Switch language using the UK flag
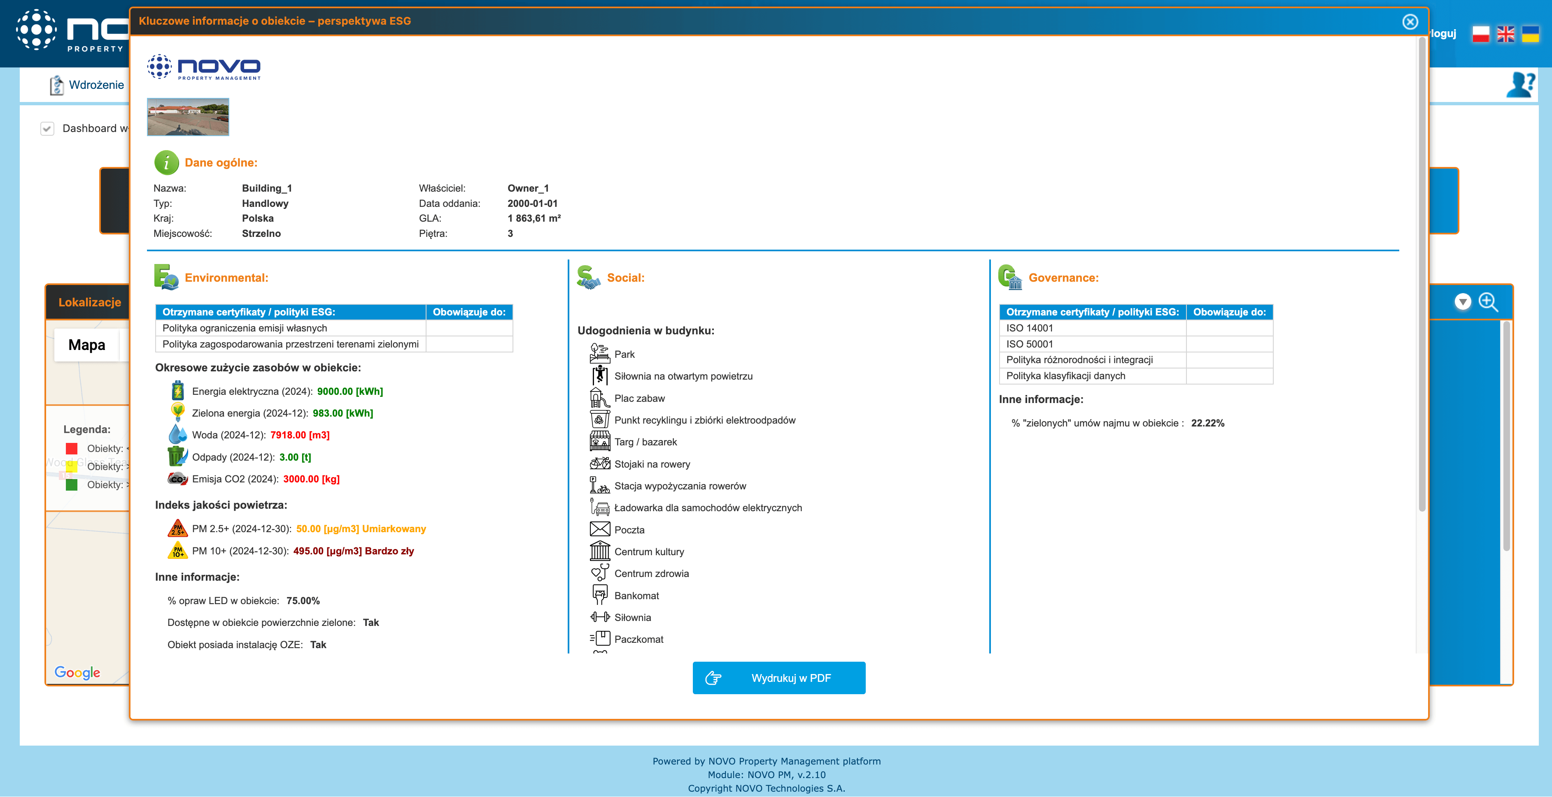Image resolution: width=1552 pixels, height=797 pixels. 1505,34
